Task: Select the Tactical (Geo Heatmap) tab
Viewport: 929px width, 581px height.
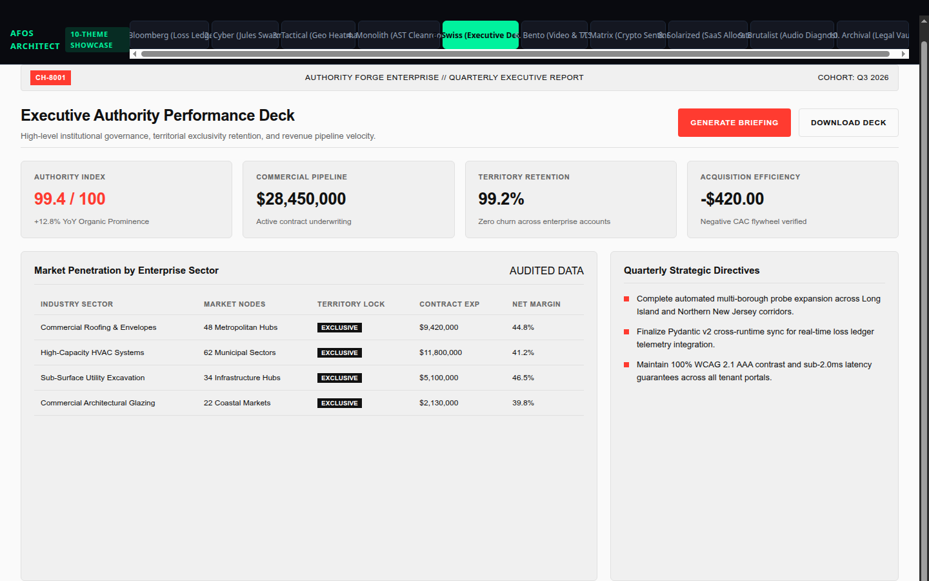Action: point(318,35)
